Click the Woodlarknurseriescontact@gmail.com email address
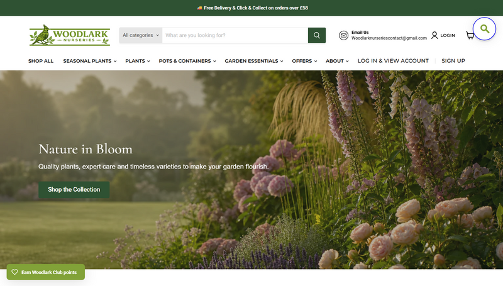This screenshot has width=503, height=286. pos(389,38)
